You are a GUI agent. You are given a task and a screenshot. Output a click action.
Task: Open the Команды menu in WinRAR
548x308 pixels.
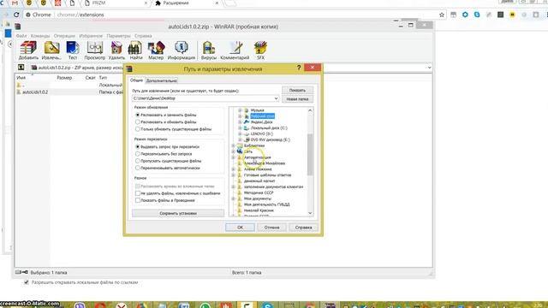(x=40, y=36)
